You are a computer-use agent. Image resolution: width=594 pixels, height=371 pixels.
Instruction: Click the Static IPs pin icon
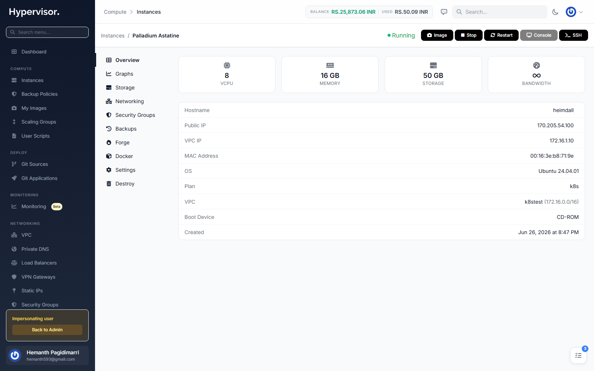[x=14, y=290]
